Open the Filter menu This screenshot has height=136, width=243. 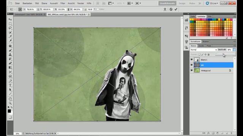click(x=63, y=3)
